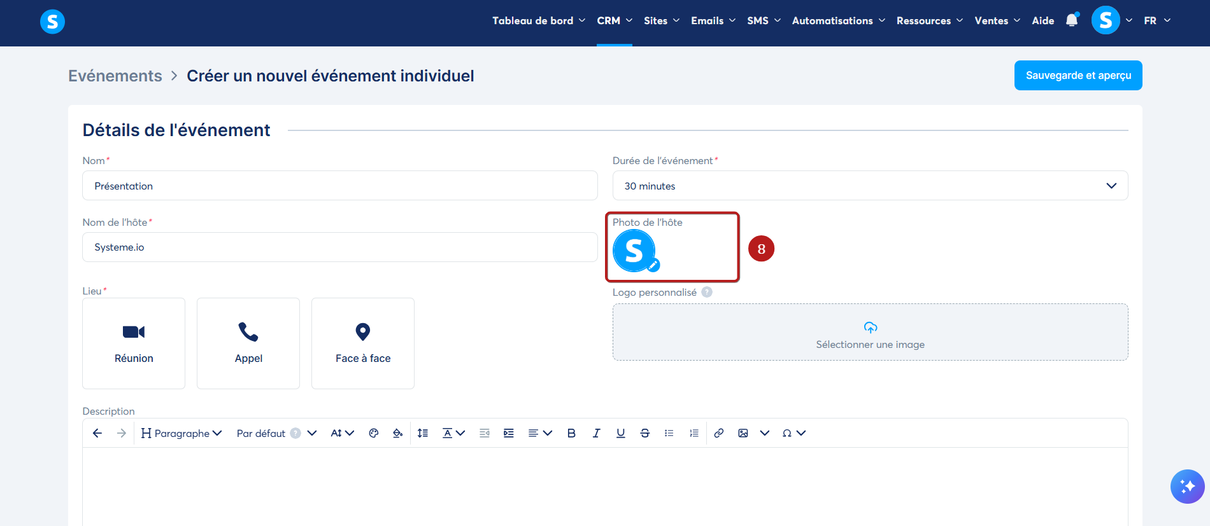This screenshot has height=526, width=1210.
Task: Select Réunion as the event location
Action: pyautogui.click(x=134, y=343)
